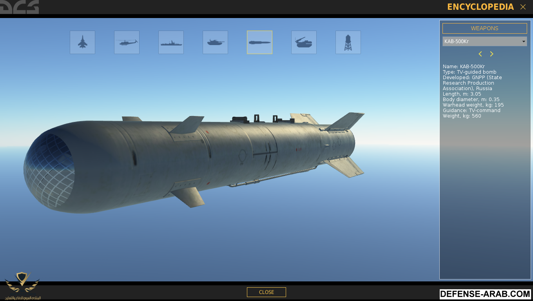Viewport: 533px width, 301px height.
Task: Click the DCS logo in top corner
Action: coord(20,7)
